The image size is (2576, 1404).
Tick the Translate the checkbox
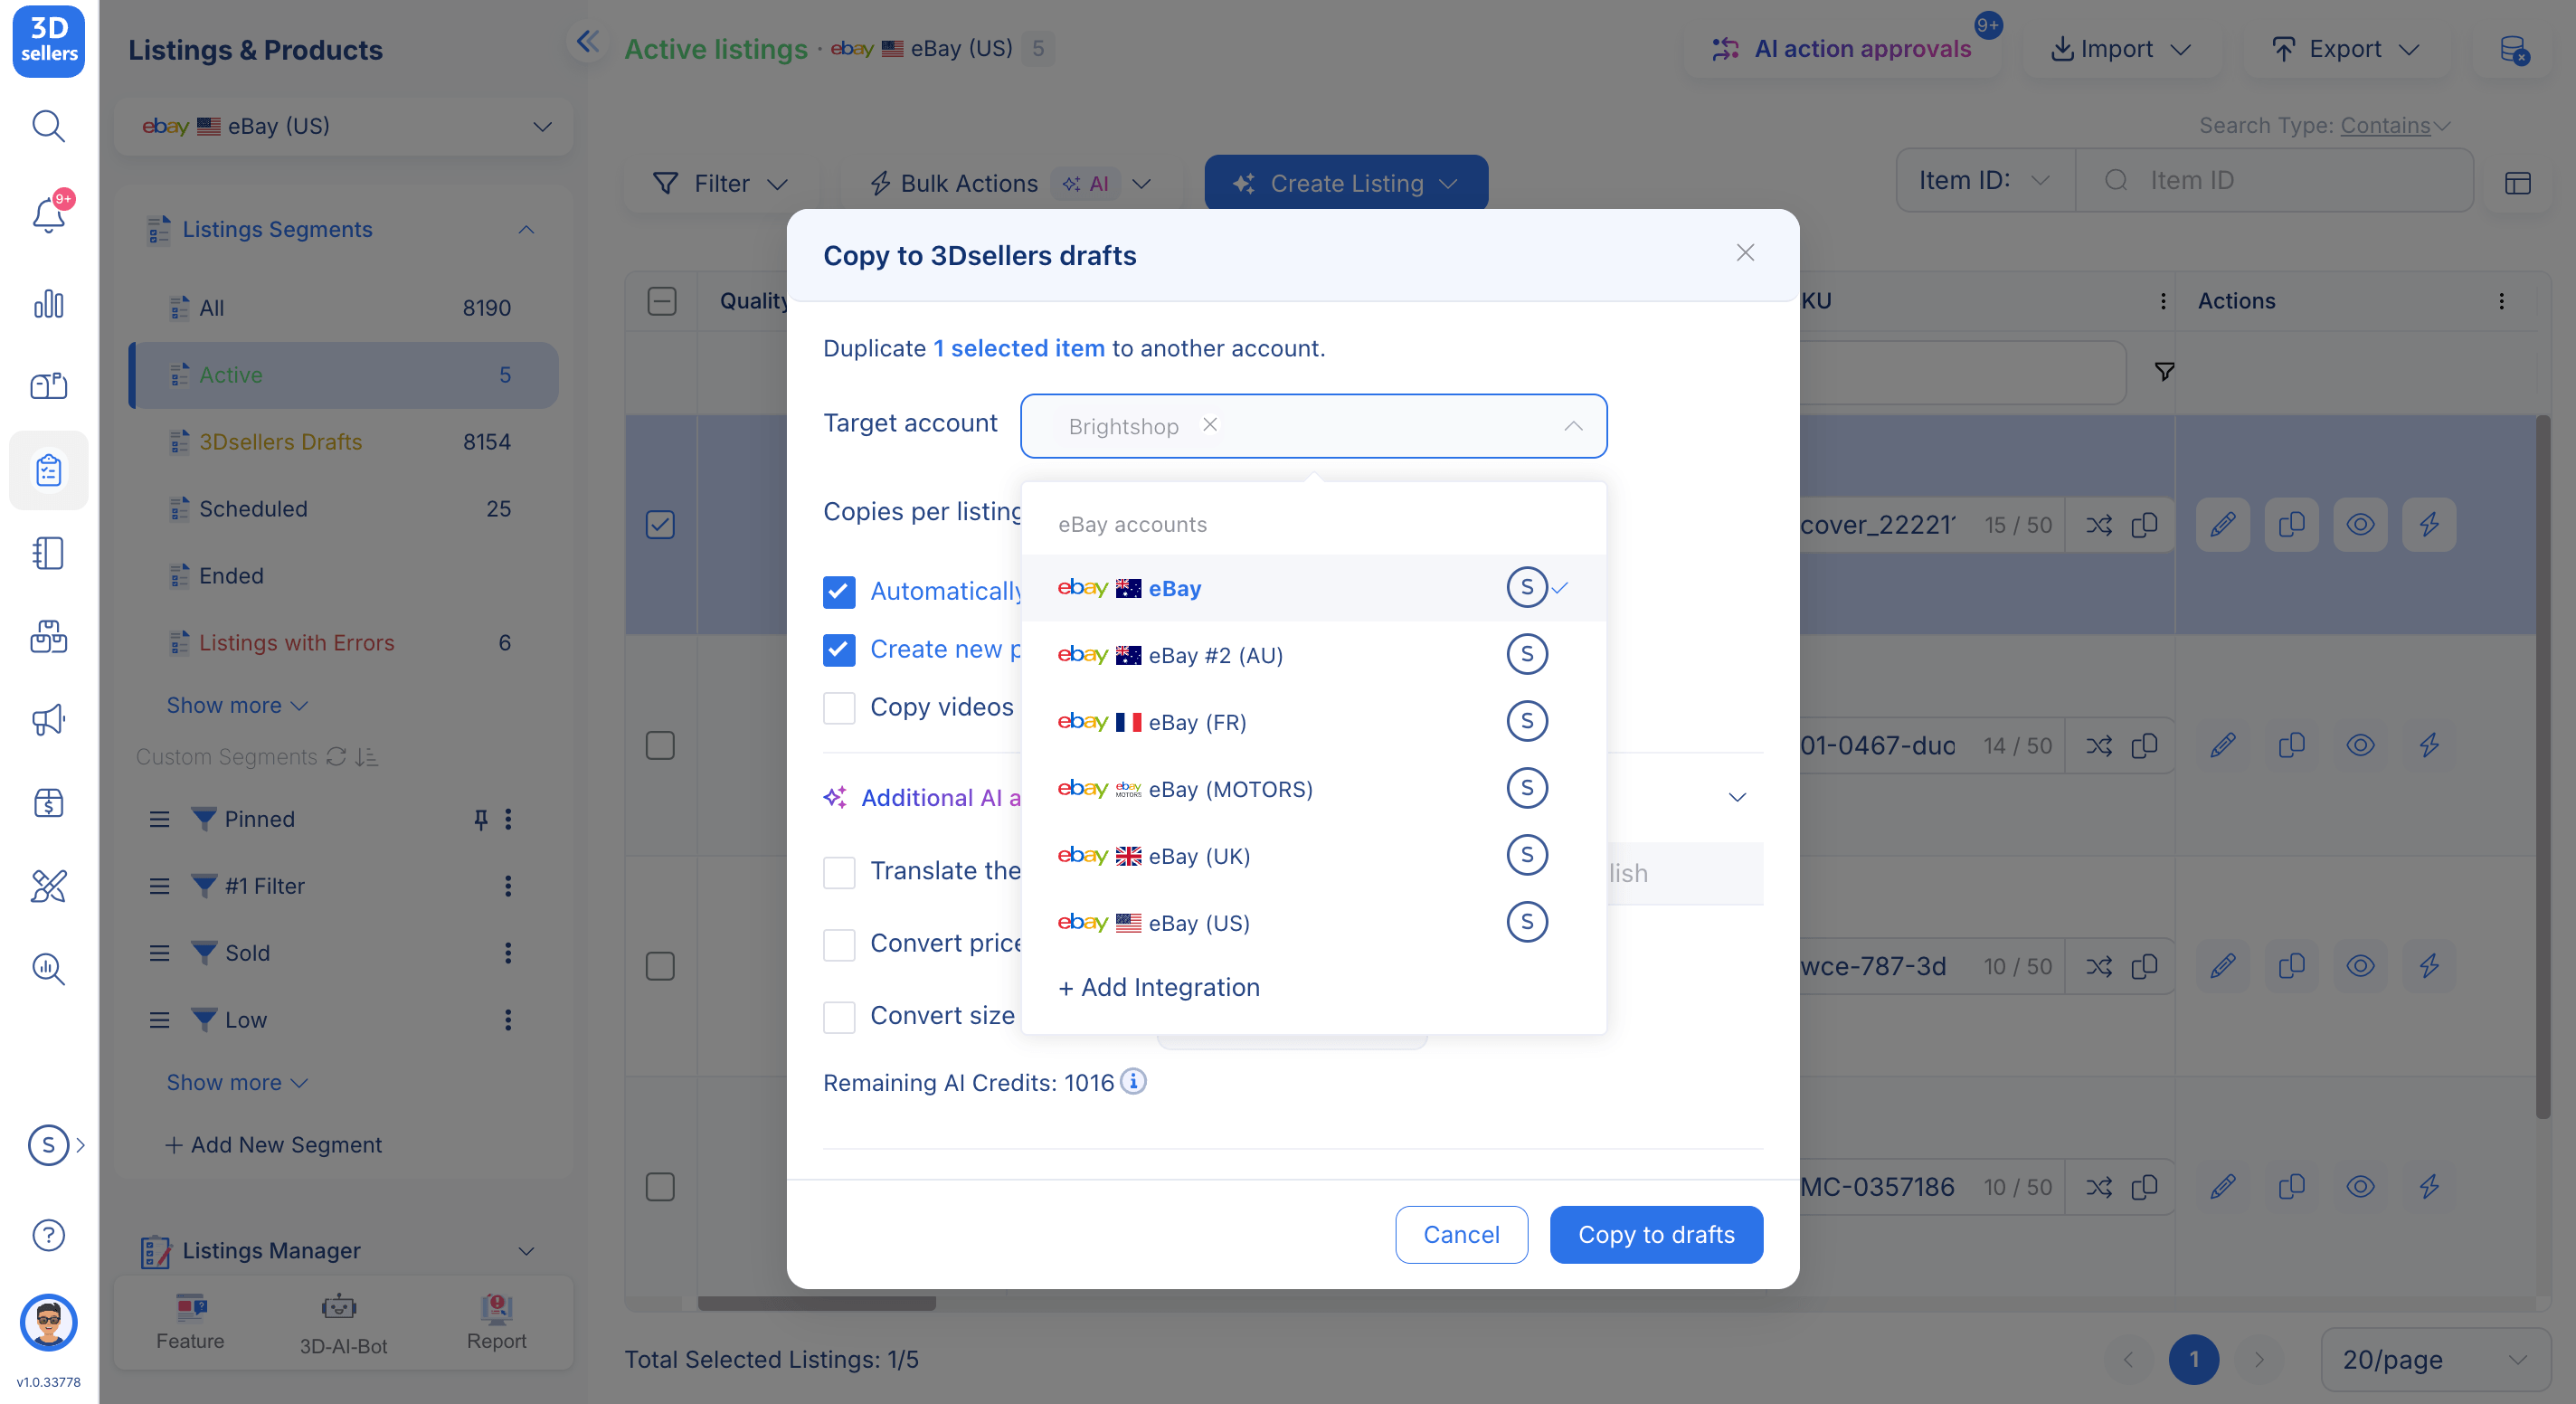[839, 872]
